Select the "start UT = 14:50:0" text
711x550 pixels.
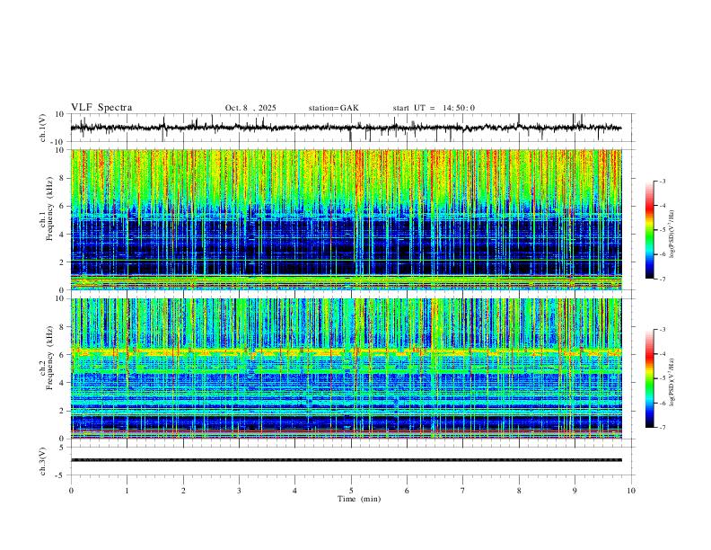click(434, 108)
